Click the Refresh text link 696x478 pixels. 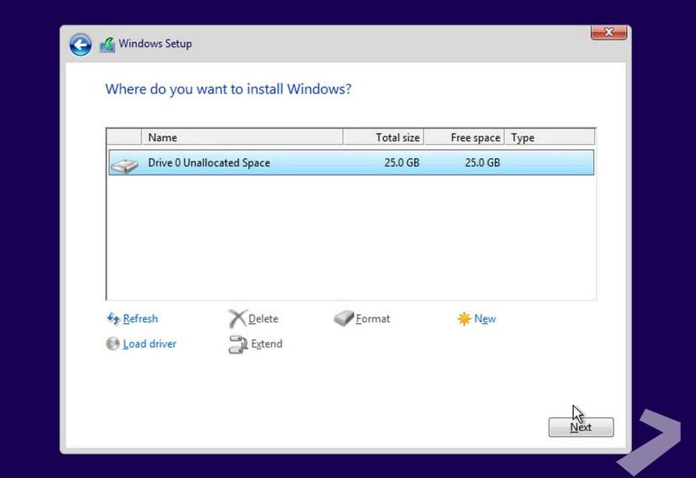click(x=141, y=319)
